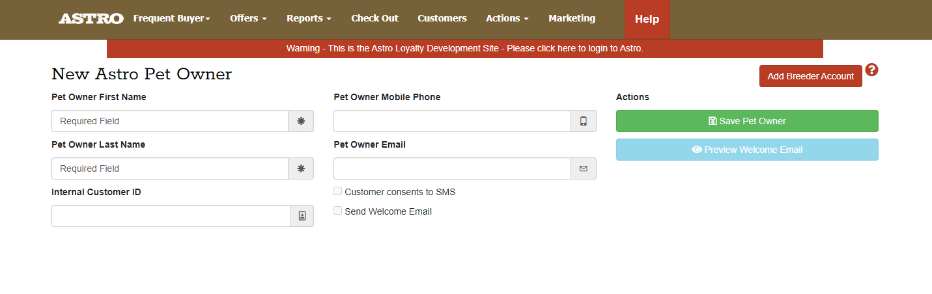The image size is (932, 294).
Task: Click the asterisk icon beside Last Name
Action: (x=301, y=168)
